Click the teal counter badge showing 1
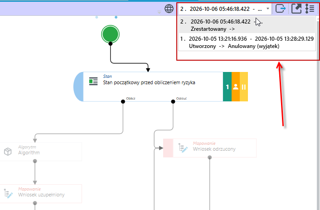Image resolution: width=320 pixels, height=210 pixels. [x=227, y=86]
